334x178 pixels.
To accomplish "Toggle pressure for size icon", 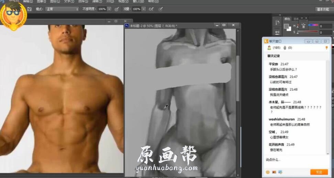I will (160, 9).
